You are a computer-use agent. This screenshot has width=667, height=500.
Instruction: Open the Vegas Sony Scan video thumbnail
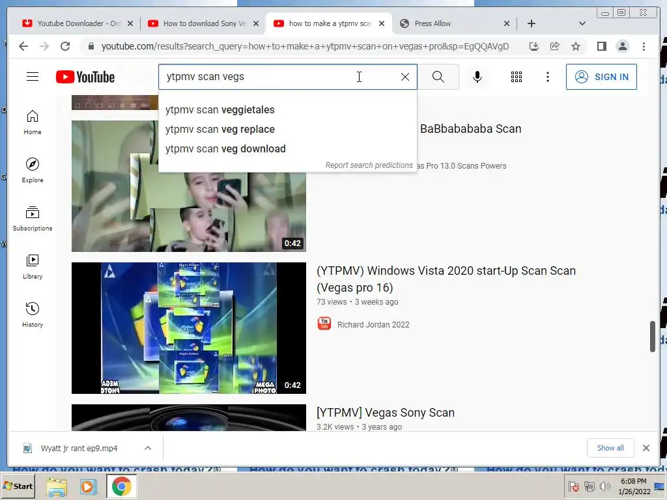[x=188, y=417]
